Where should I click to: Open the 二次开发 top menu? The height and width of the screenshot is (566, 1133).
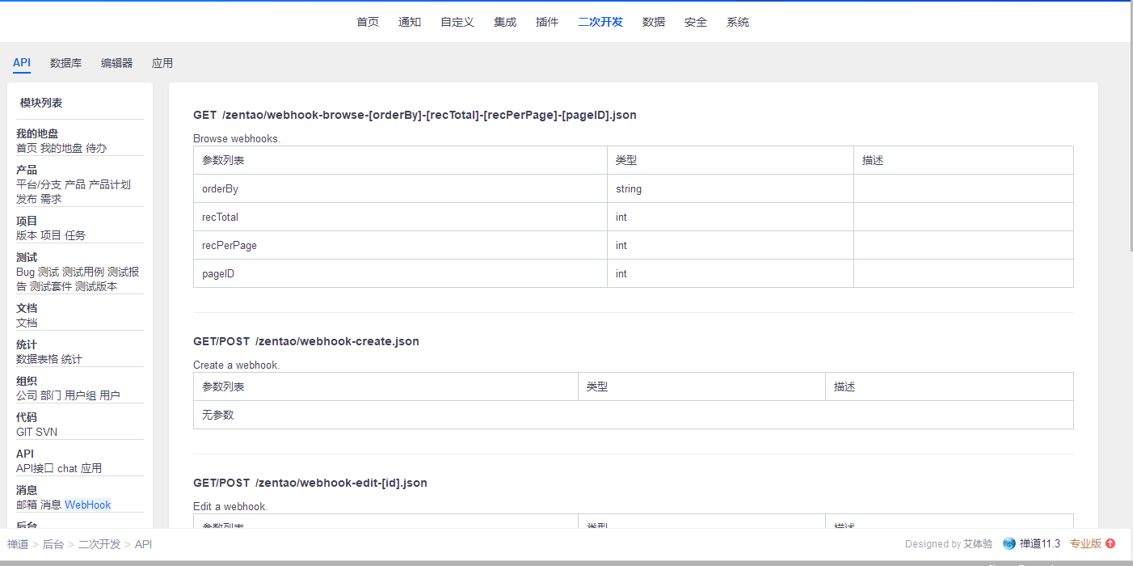pyautogui.click(x=600, y=22)
